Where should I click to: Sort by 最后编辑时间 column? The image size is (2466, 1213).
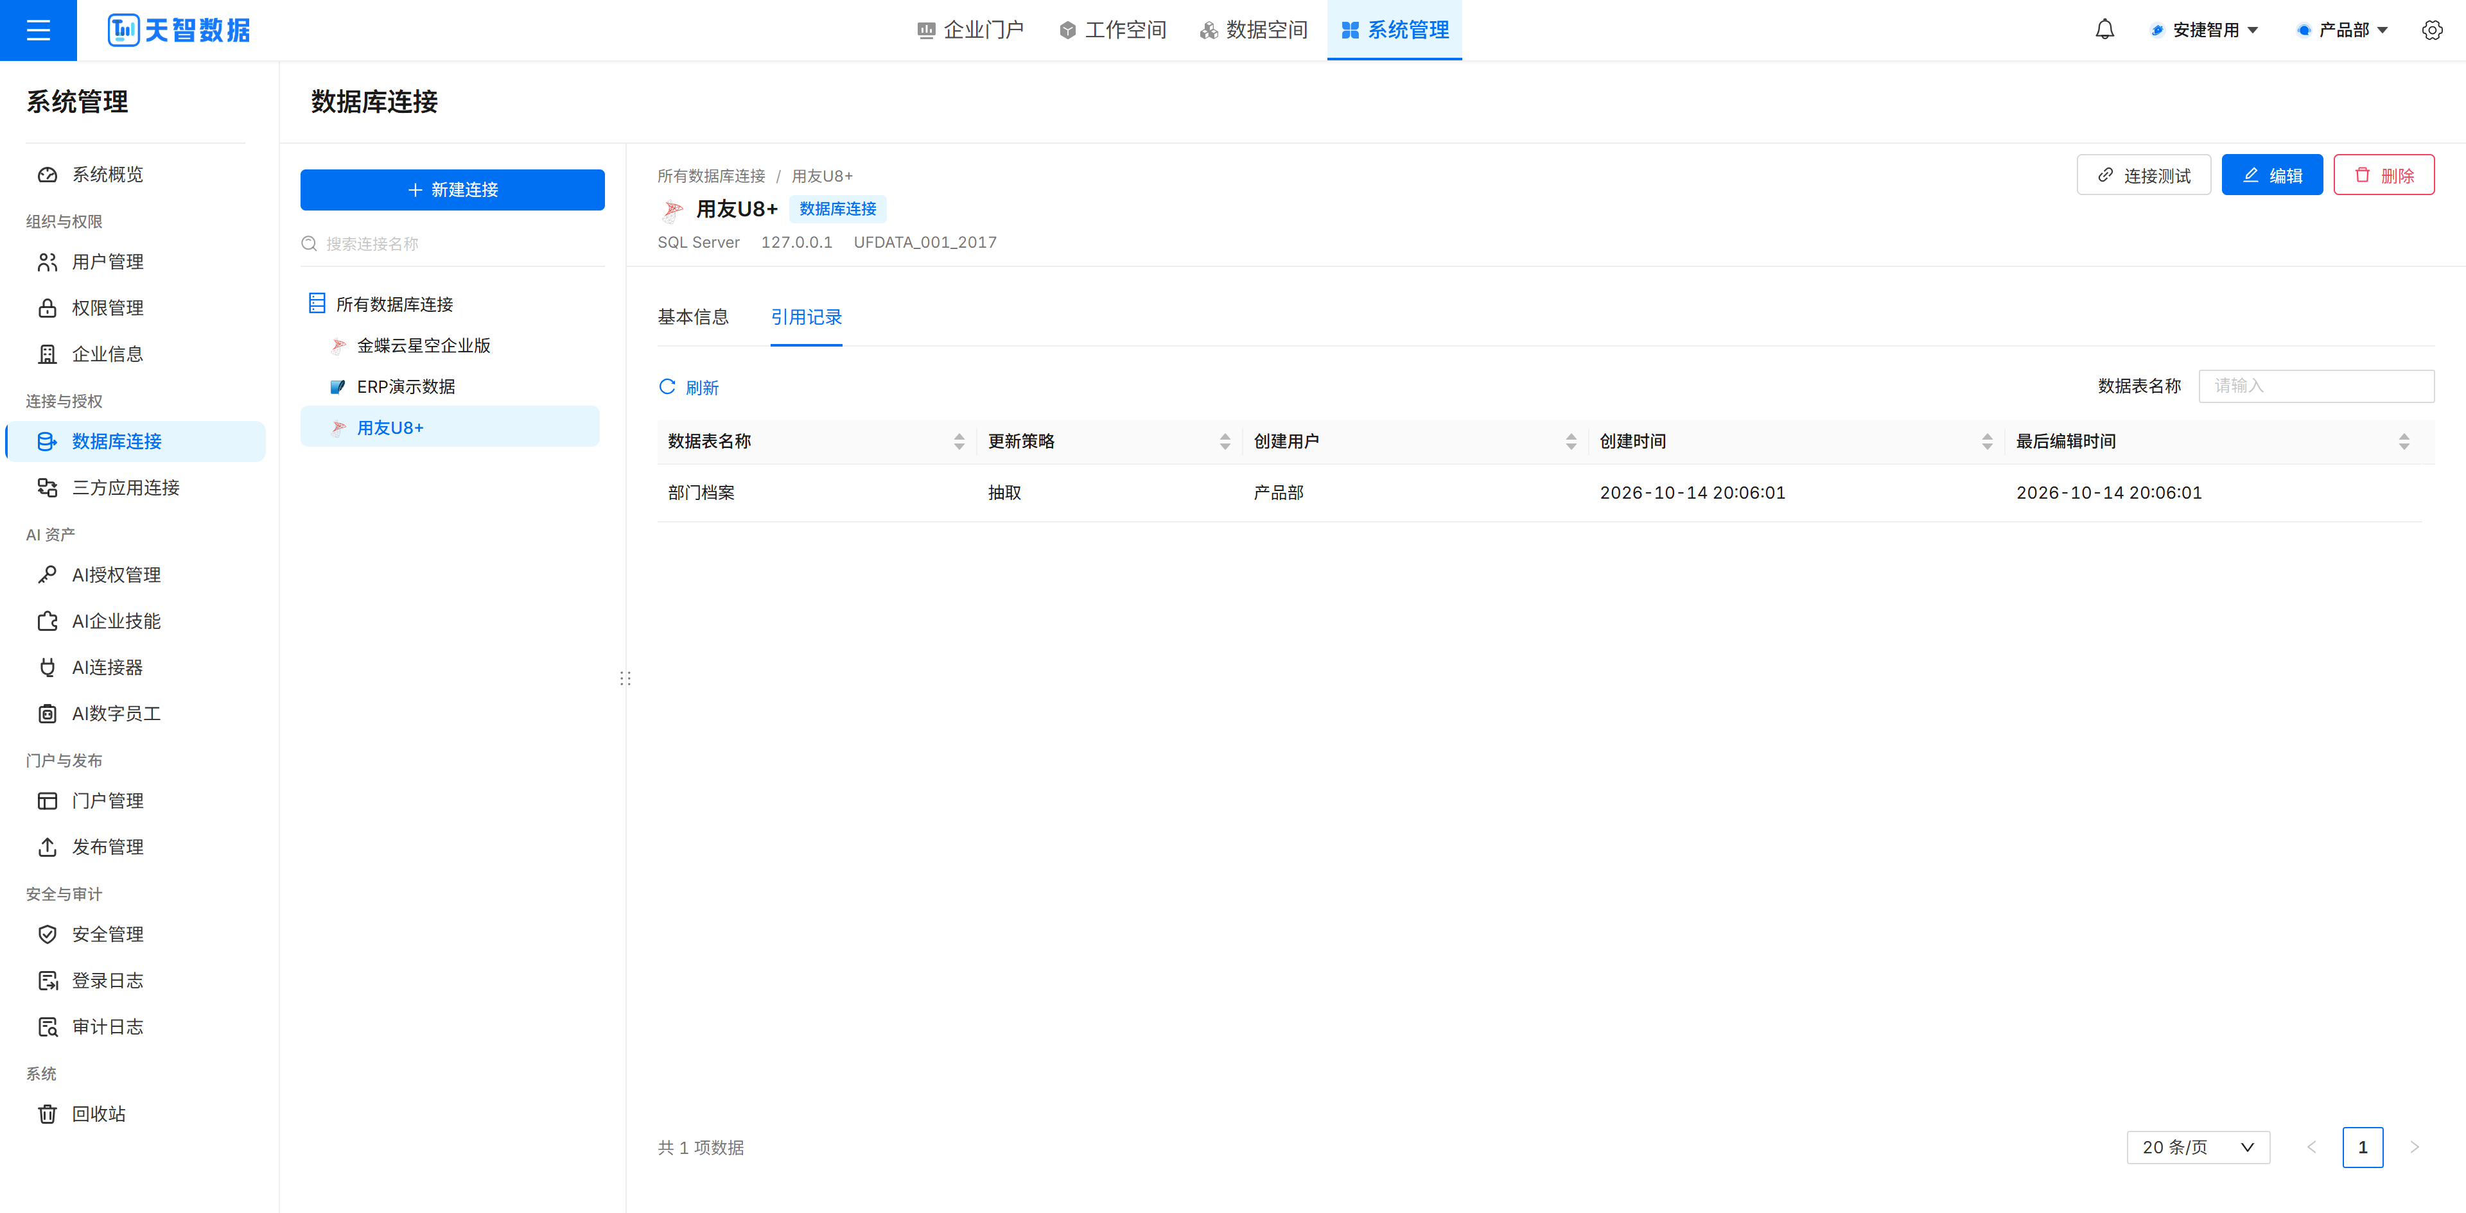coord(2403,441)
